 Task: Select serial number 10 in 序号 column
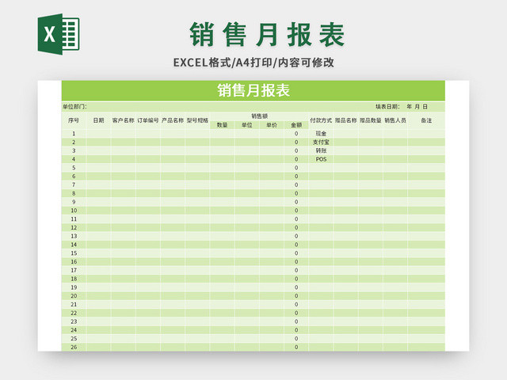[x=74, y=211]
